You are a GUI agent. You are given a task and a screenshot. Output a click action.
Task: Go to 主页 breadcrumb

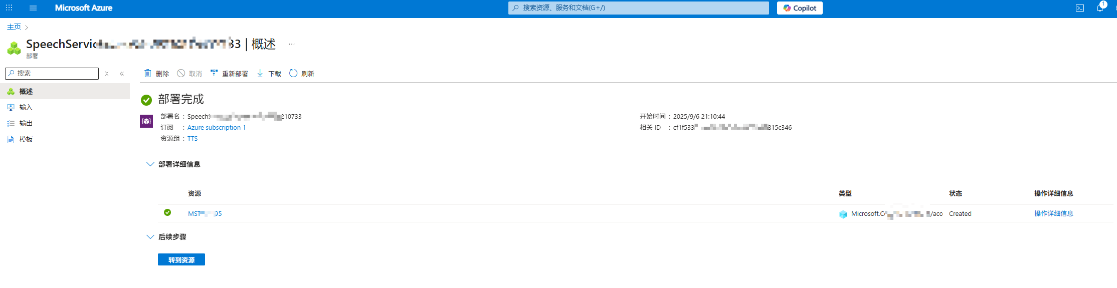[x=14, y=27]
